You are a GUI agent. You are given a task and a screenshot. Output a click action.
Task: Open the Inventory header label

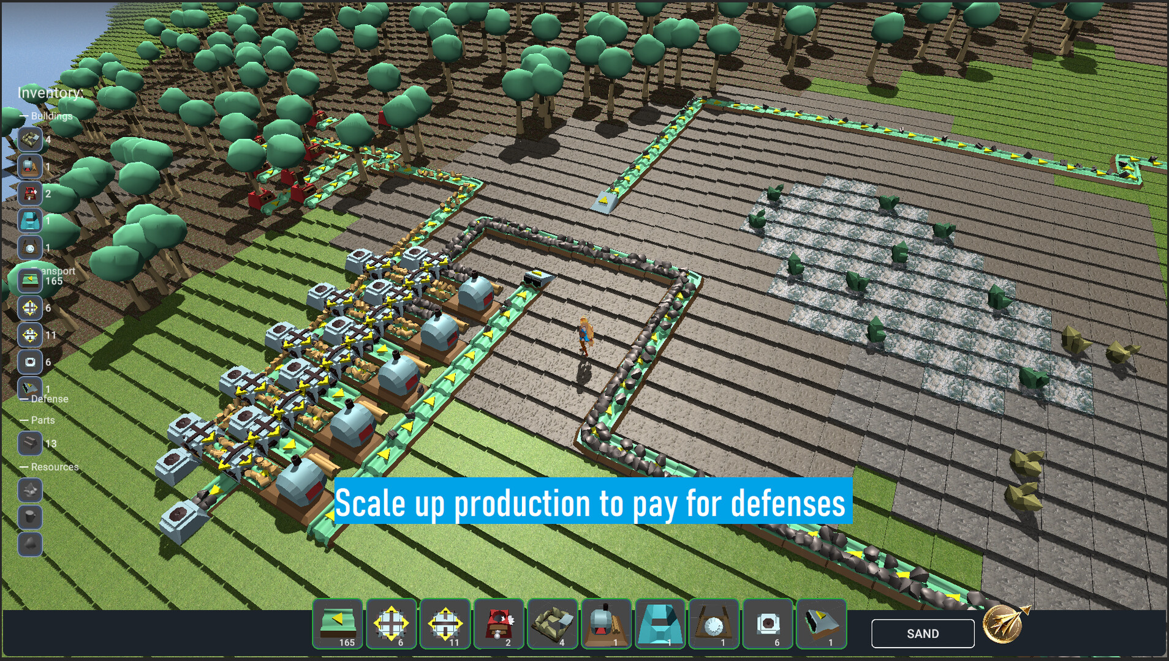(49, 92)
